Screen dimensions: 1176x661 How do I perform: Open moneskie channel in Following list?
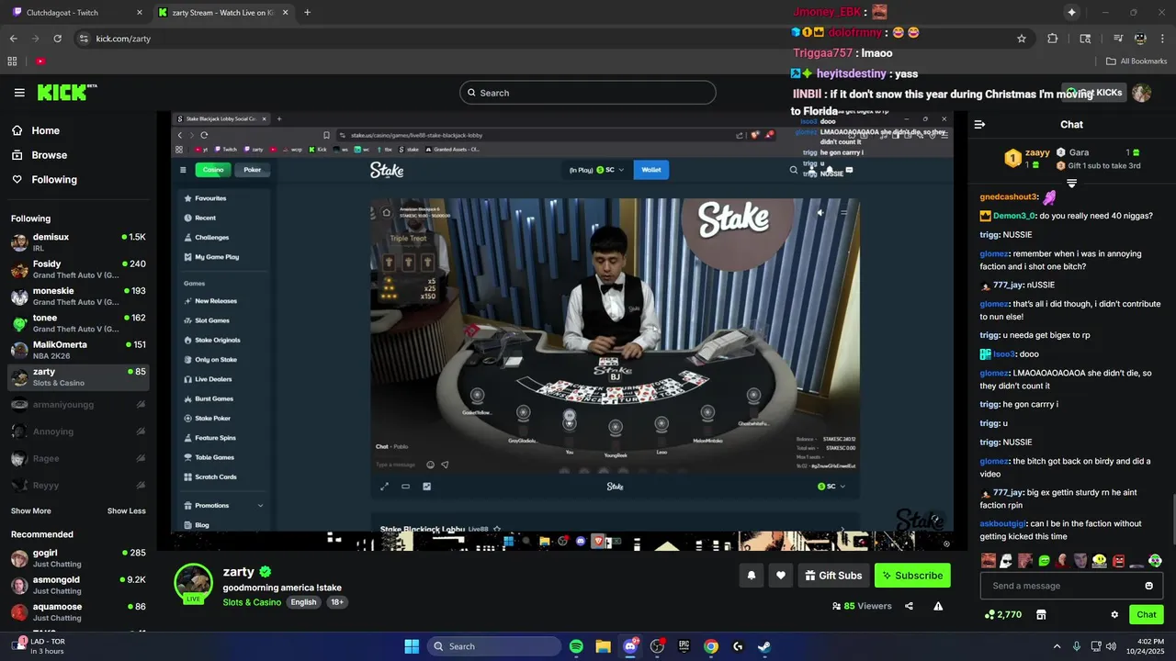pyautogui.click(x=77, y=297)
